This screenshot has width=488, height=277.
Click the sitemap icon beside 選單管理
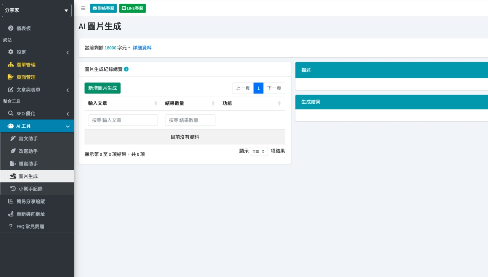(11, 65)
